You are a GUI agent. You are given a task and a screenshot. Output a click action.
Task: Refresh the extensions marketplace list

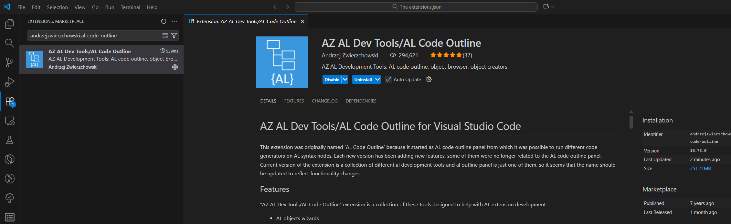coord(164,21)
